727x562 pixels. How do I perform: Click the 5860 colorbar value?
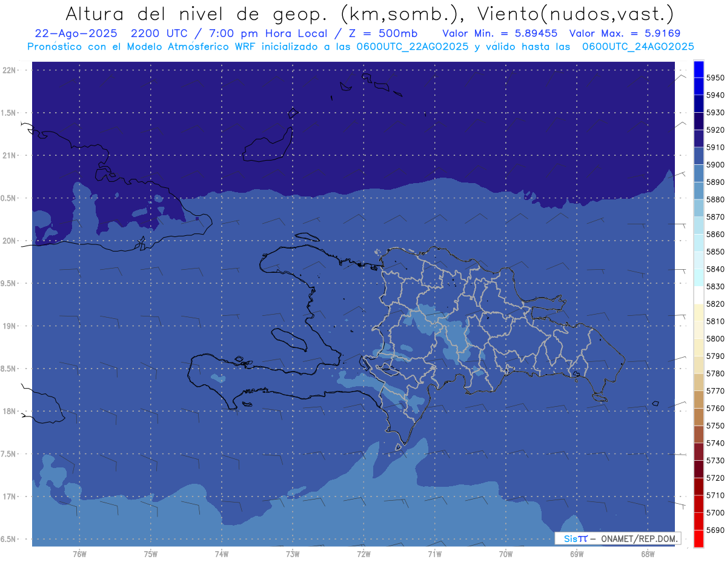coord(716,235)
